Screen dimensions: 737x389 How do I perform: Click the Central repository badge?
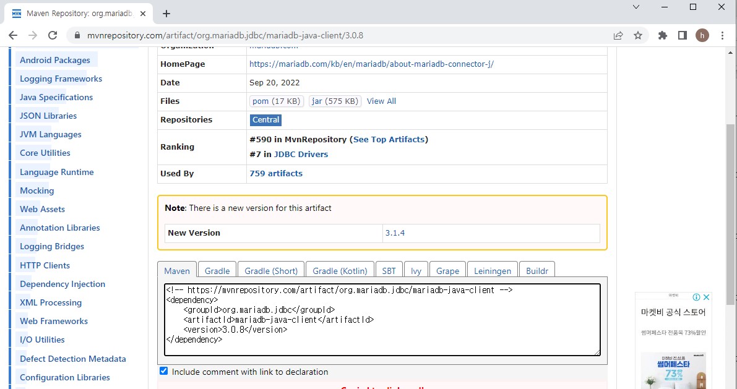(x=265, y=120)
